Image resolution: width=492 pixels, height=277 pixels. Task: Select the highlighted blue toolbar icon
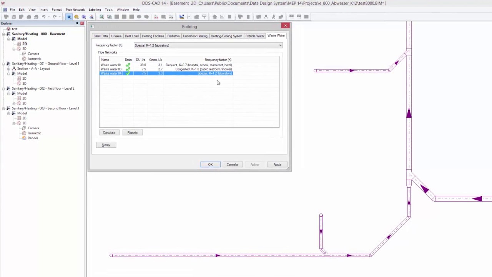pyautogui.click(x=69, y=17)
